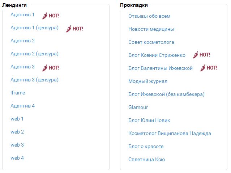
Task: Choose the web 1 landing link
Action: point(17,119)
